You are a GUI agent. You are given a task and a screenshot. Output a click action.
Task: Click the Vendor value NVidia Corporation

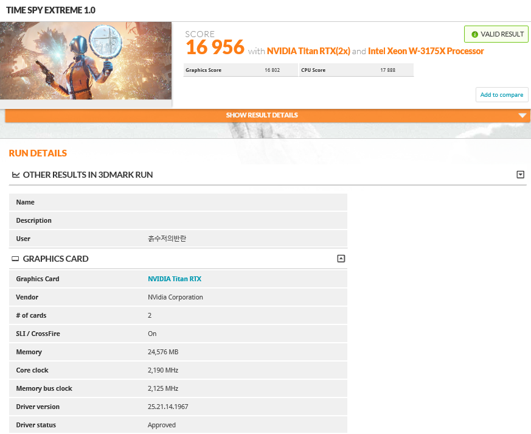coord(175,297)
